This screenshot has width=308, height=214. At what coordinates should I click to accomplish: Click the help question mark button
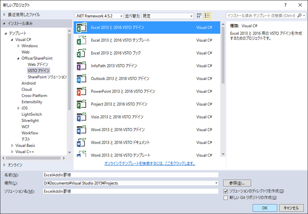[x=285, y=5]
